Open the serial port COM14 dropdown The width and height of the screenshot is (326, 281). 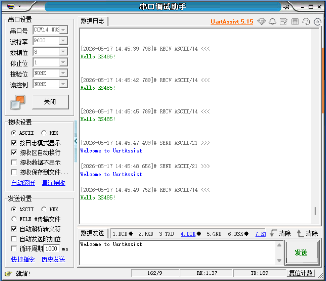(63, 30)
